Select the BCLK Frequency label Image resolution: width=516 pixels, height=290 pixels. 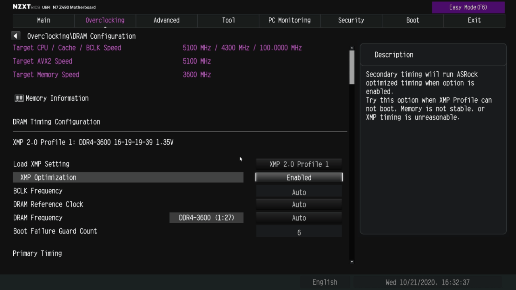pyautogui.click(x=37, y=191)
